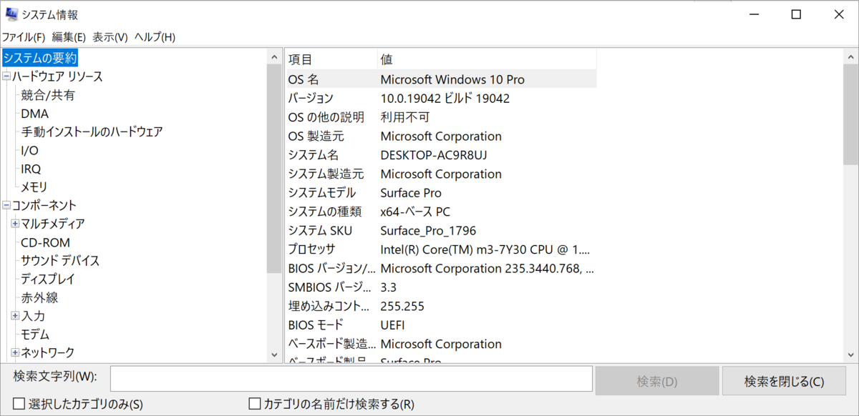Click the details pane scrollbar thumb

pyautogui.click(x=851, y=114)
